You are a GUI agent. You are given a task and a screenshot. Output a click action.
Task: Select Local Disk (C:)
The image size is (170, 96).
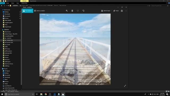(8, 86)
